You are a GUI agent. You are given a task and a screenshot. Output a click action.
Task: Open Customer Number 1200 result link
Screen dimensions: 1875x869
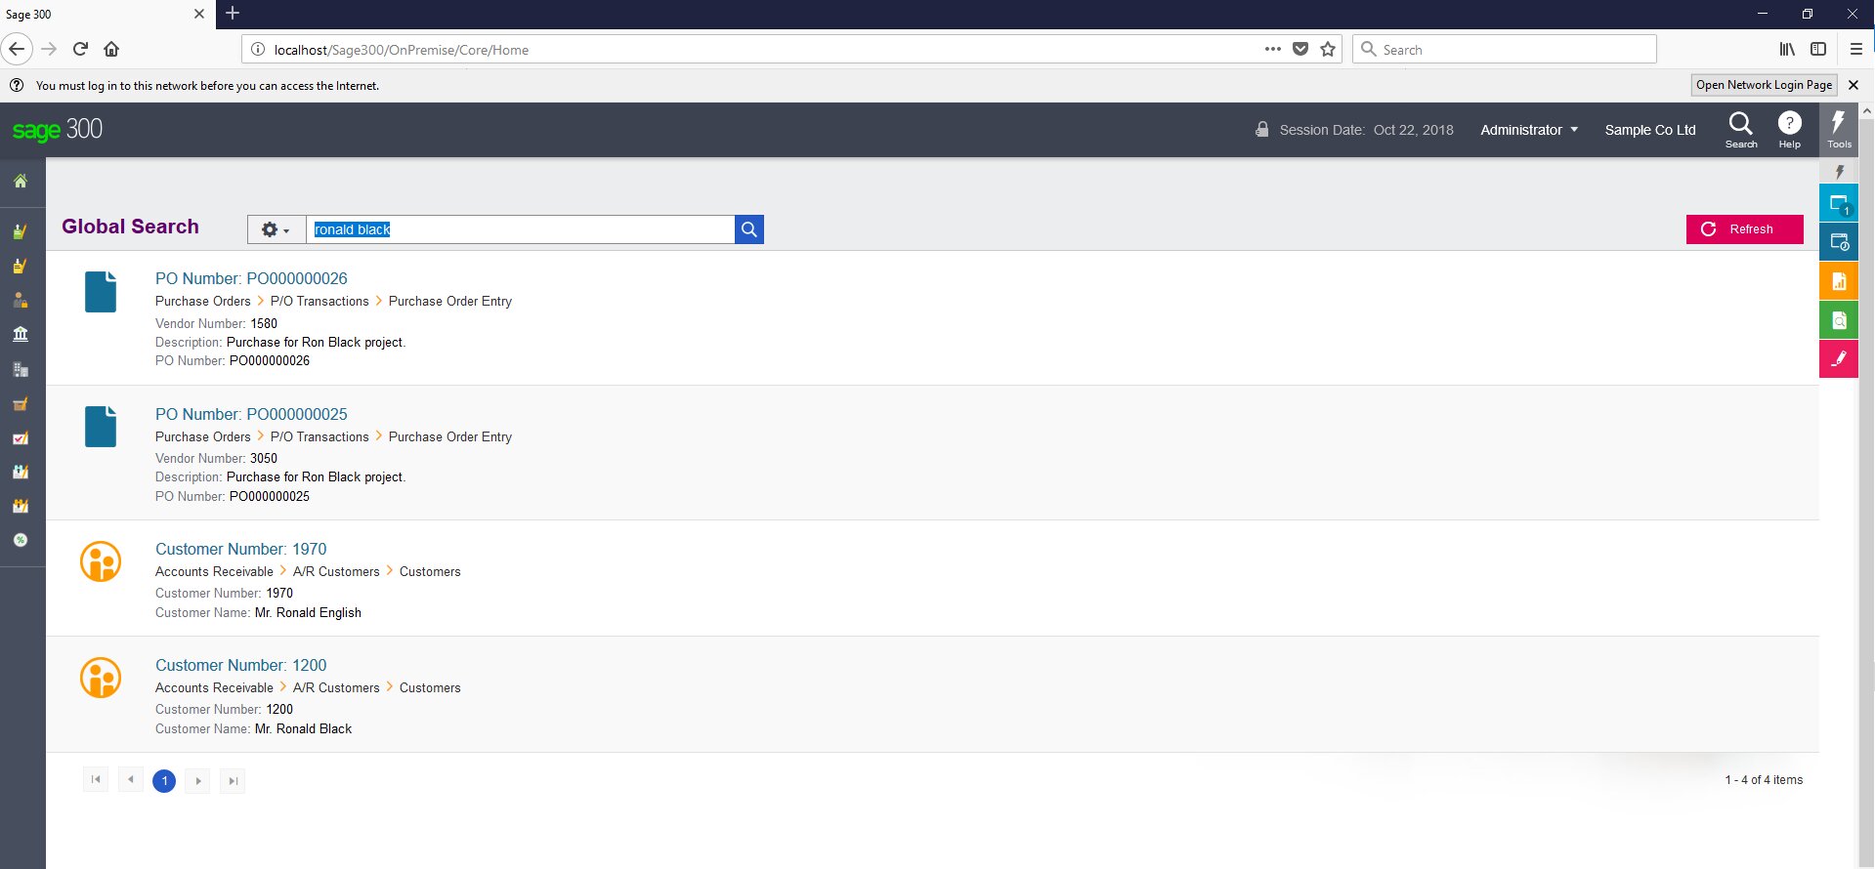click(240, 665)
